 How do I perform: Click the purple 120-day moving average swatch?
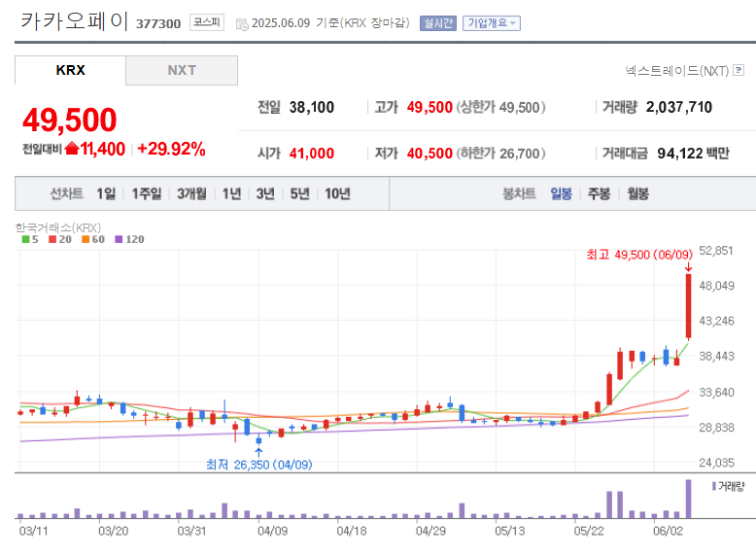tap(119, 239)
